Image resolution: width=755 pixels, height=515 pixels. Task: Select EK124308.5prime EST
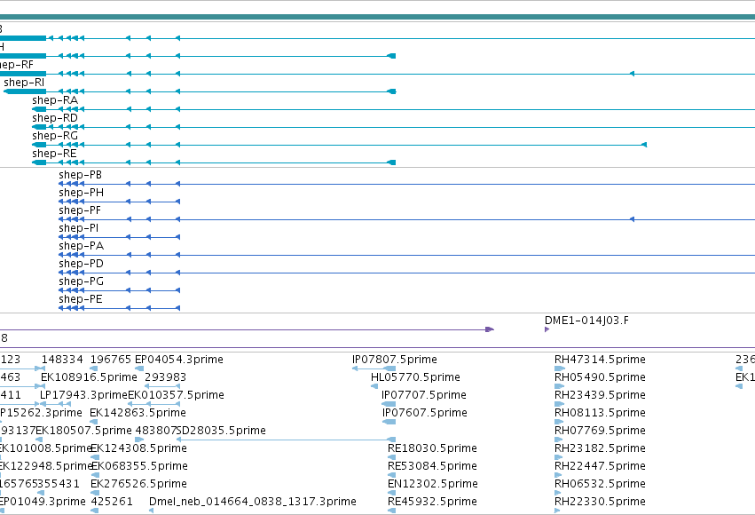(x=138, y=448)
